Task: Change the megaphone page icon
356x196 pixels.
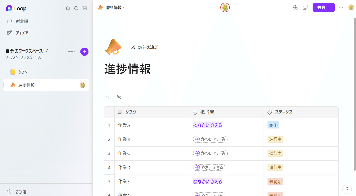Action: [x=113, y=47]
